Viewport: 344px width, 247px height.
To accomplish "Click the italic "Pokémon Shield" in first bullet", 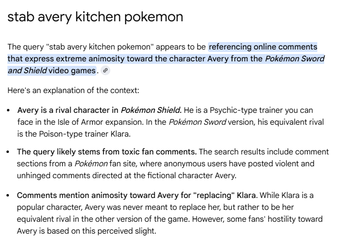I will coord(151,110).
